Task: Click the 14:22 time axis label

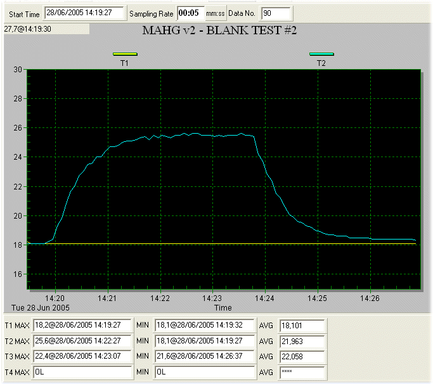Action: coord(160,298)
